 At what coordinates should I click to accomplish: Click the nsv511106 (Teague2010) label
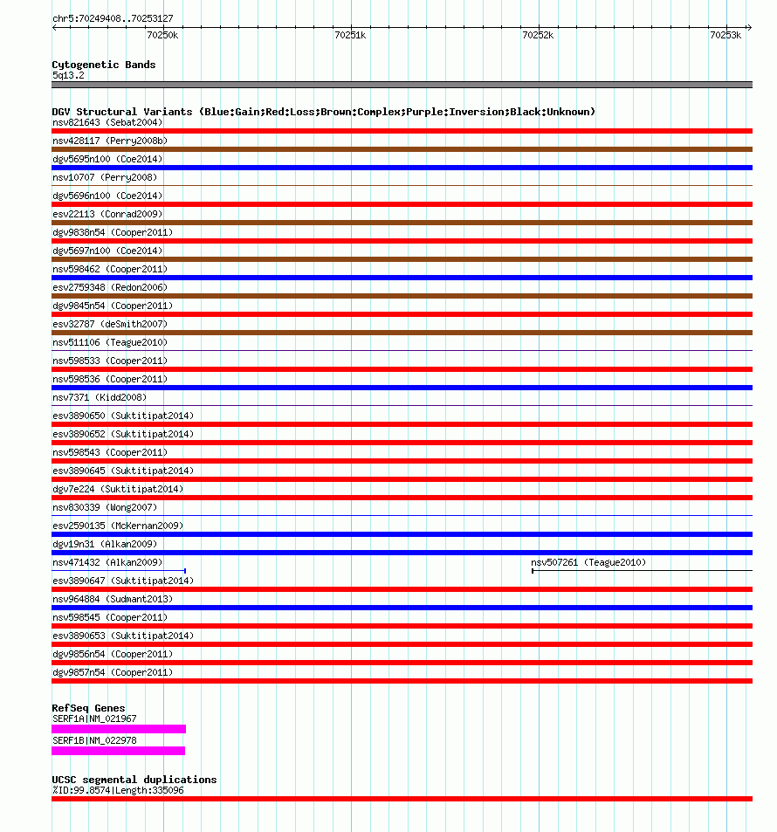[x=110, y=342]
